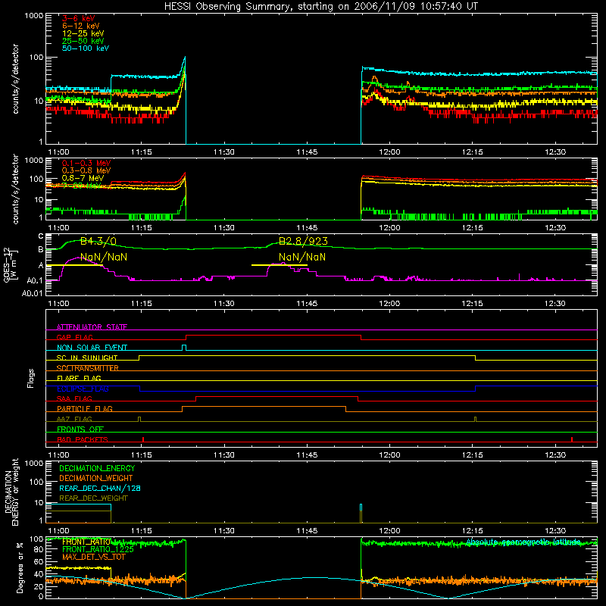Click the 0.8-7 MeV legend label
Screen dimensions: 606x606
coord(83,178)
